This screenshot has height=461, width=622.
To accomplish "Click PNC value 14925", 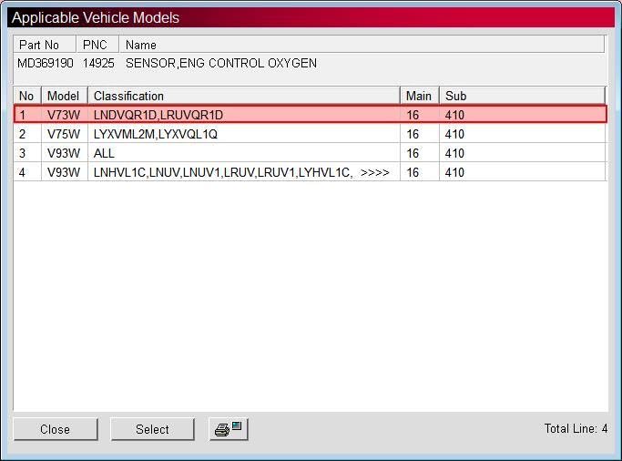I will tap(98, 63).
